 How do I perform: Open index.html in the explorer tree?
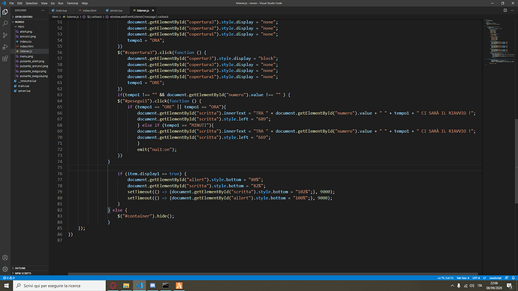(x=26, y=46)
